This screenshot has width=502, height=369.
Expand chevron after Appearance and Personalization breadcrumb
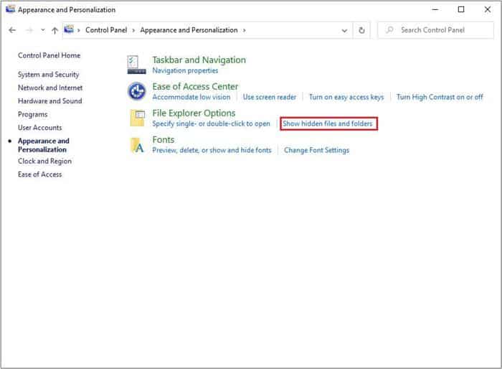point(245,30)
